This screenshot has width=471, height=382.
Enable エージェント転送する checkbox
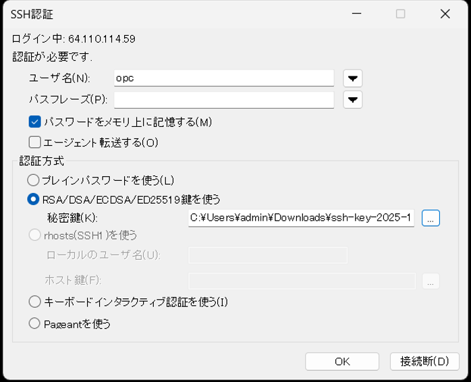[35, 142]
